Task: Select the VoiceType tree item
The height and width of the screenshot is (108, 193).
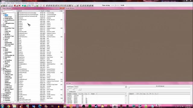Action: click(x=8, y=46)
